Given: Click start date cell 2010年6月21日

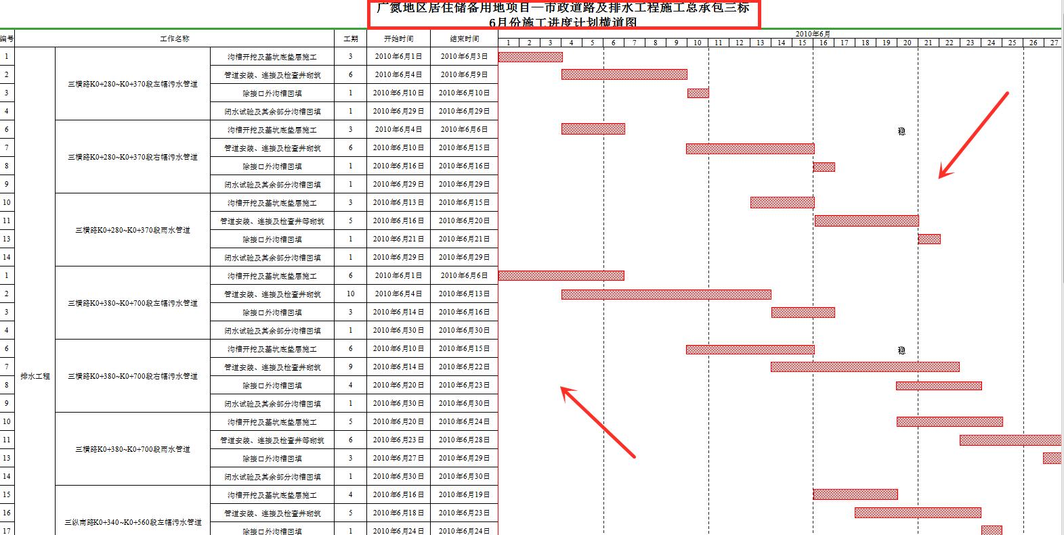Looking at the screenshot, I should pos(398,239).
